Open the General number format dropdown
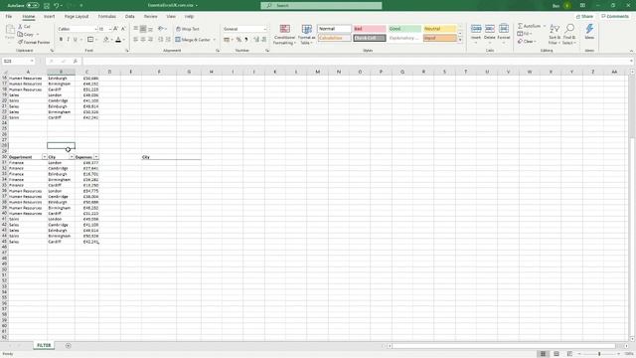The height and width of the screenshot is (358, 636). (265, 29)
